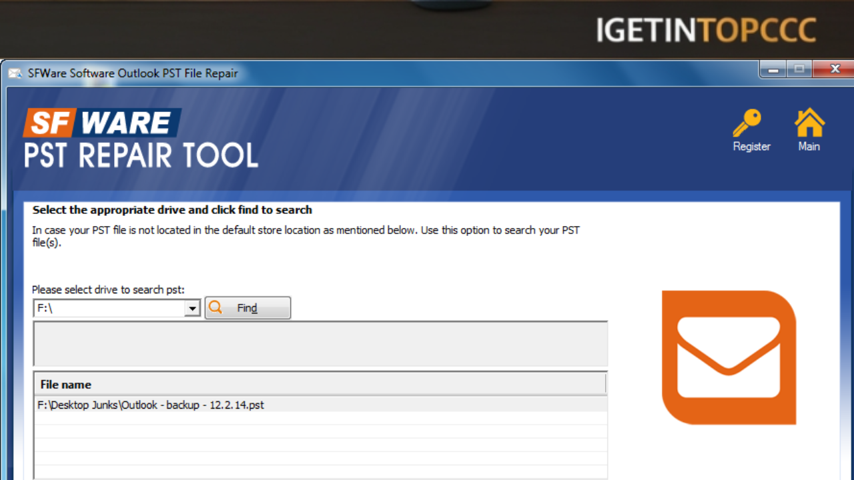The image size is (854, 480).
Task: Click the SFWare PST Repair Tool logo
Action: (140, 139)
